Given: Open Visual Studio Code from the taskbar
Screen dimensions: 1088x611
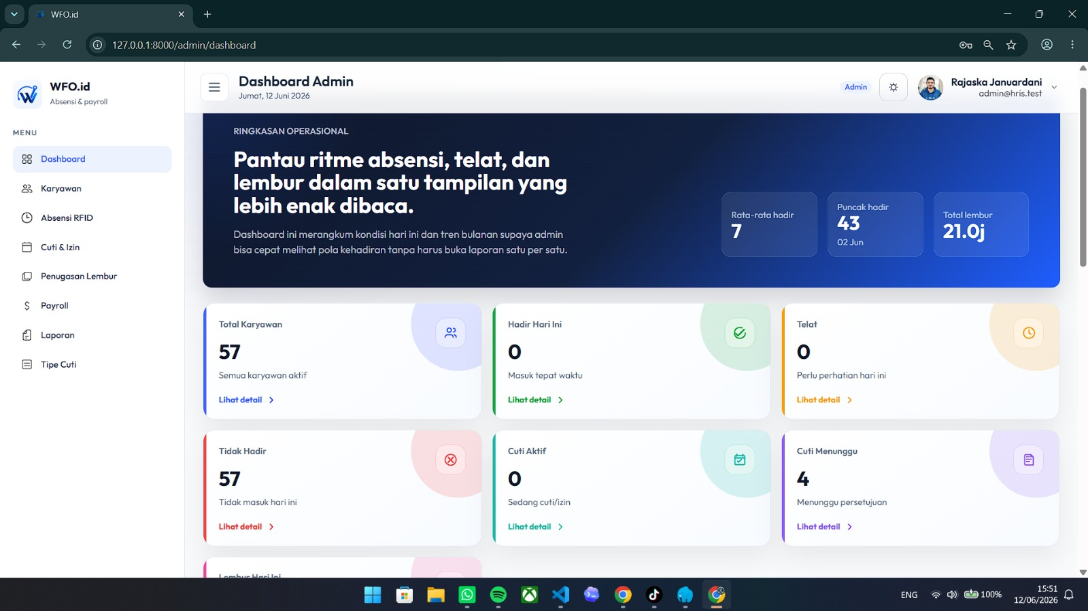Looking at the screenshot, I should coord(560,595).
